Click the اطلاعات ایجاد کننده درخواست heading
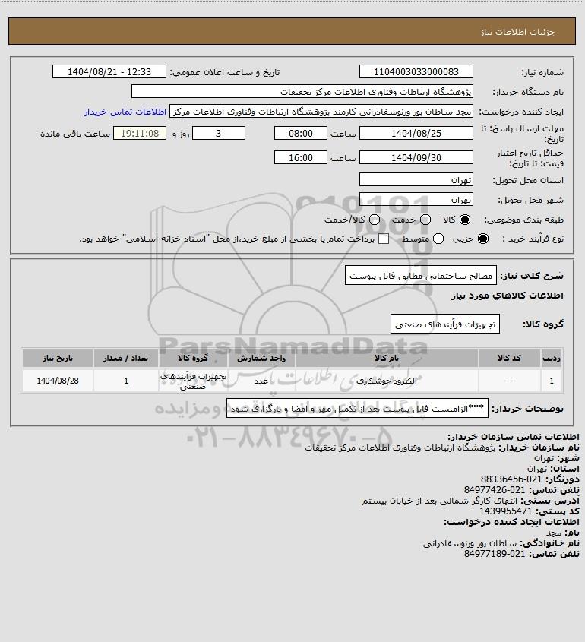 tap(512, 522)
